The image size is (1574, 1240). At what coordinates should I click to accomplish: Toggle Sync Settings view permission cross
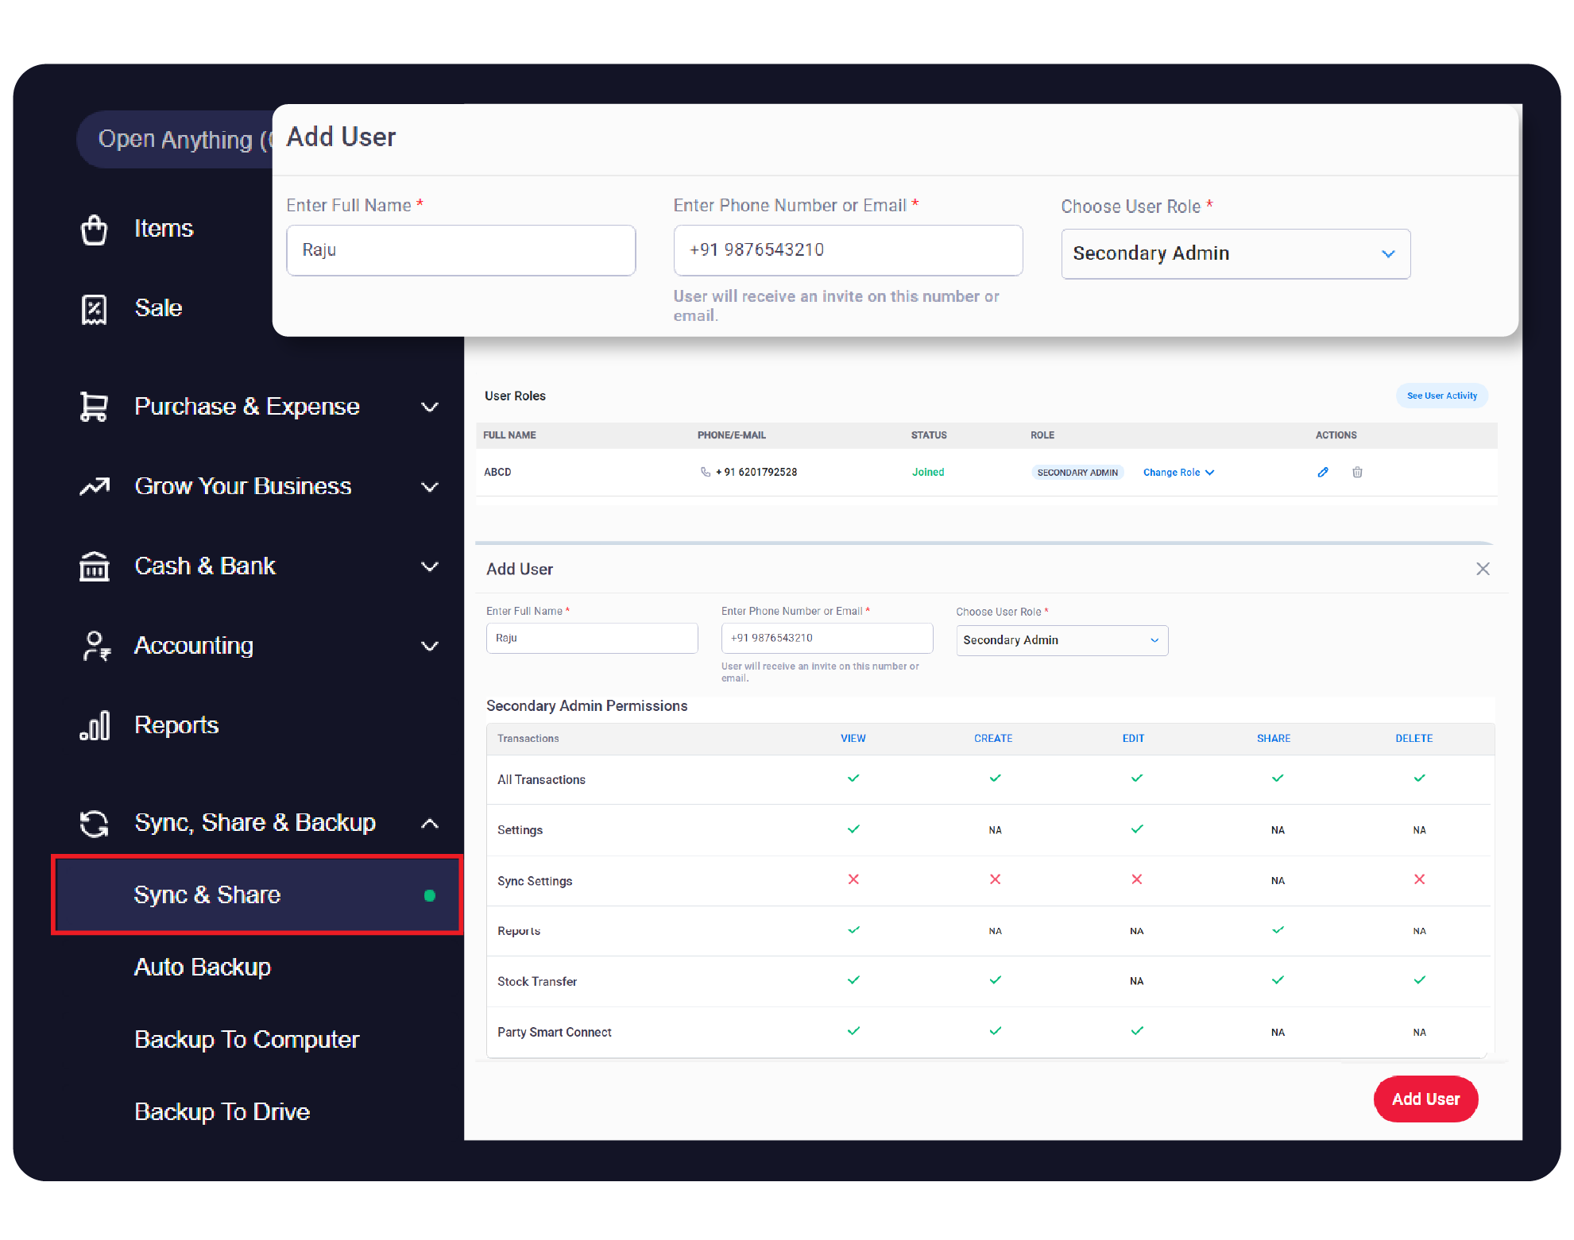click(x=853, y=879)
